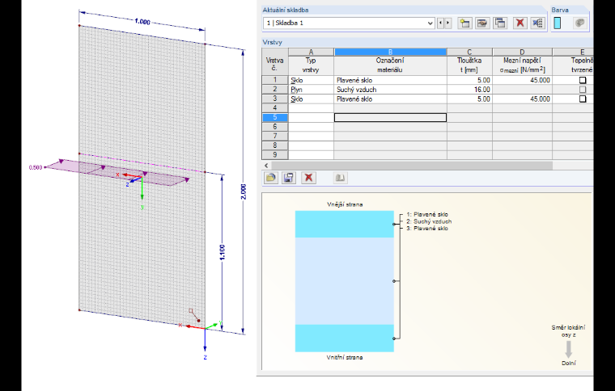Click 'Plavené sklo' material in row 1
Image resolution: width=615 pixels, height=391 pixels.
coord(390,80)
